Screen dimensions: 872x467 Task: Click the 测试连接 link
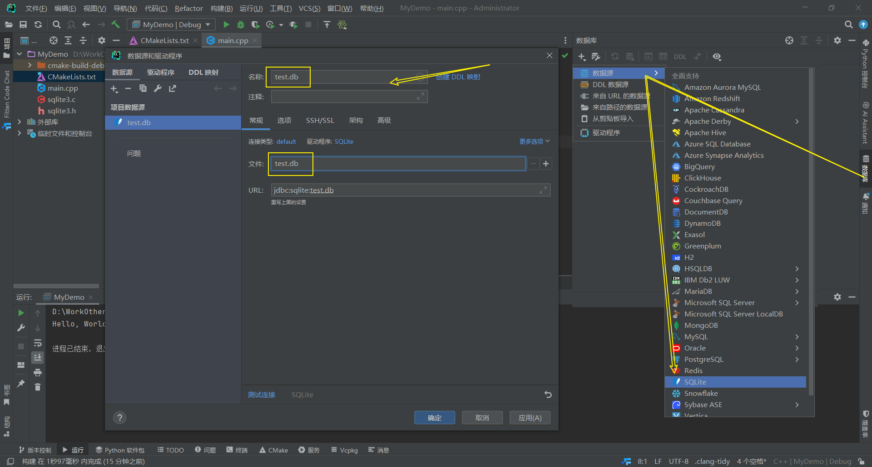tap(262, 394)
